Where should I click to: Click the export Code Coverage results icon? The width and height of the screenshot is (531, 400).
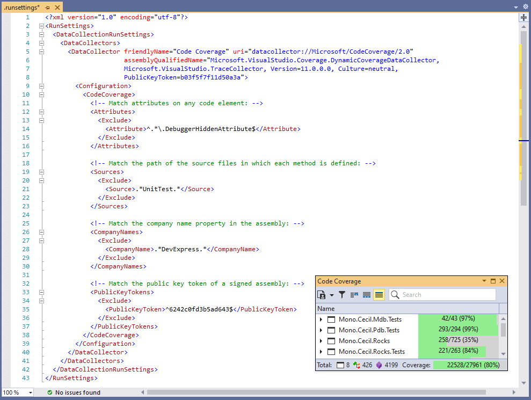(x=320, y=294)
